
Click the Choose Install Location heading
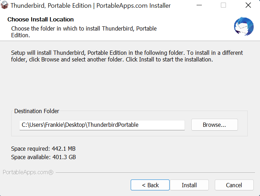coord(40,19)
